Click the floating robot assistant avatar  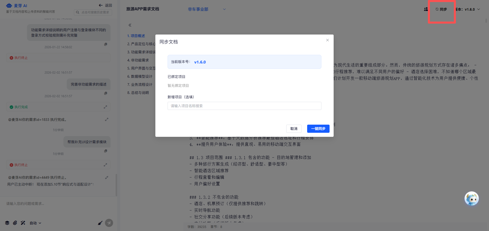coord(472,199)
